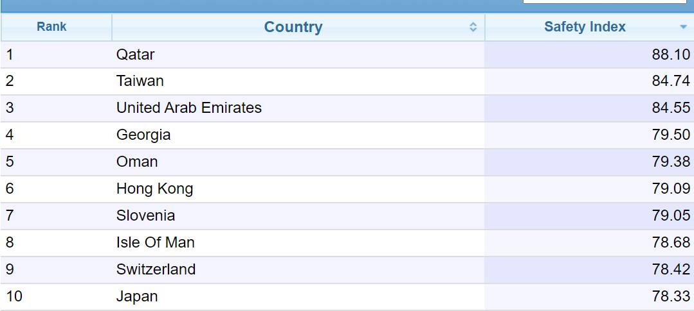Select the Qatar country cell
Viewport: 694px width, 311px height.
click(x=136, y=55)
